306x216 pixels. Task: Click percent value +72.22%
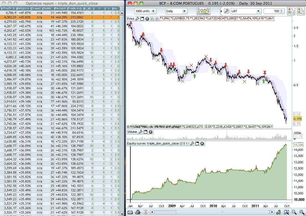[61, 141]
